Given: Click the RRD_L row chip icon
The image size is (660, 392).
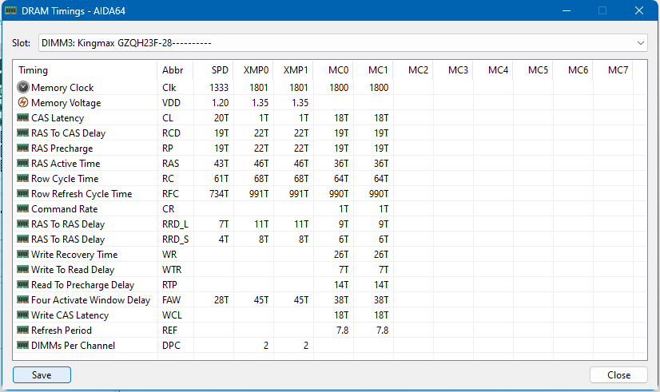Looking at the screenshot, I should coord(22,224).
